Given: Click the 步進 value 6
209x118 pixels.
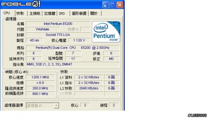Looking at the screenshot, I should coord(111,53).
